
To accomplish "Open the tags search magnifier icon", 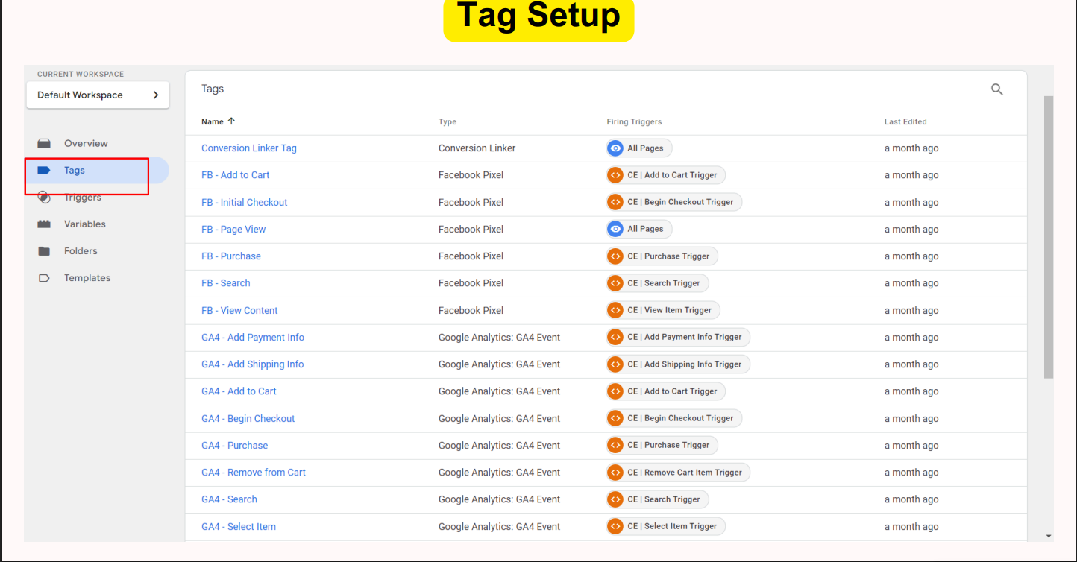I will pos(997,89).
